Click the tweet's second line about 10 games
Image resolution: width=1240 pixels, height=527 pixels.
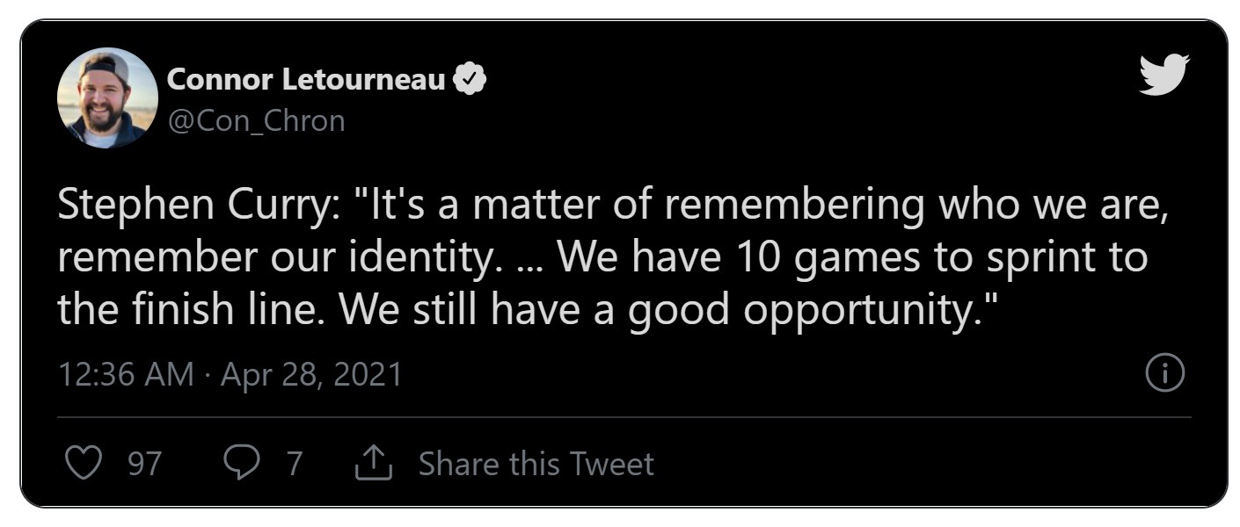(603, 258)
